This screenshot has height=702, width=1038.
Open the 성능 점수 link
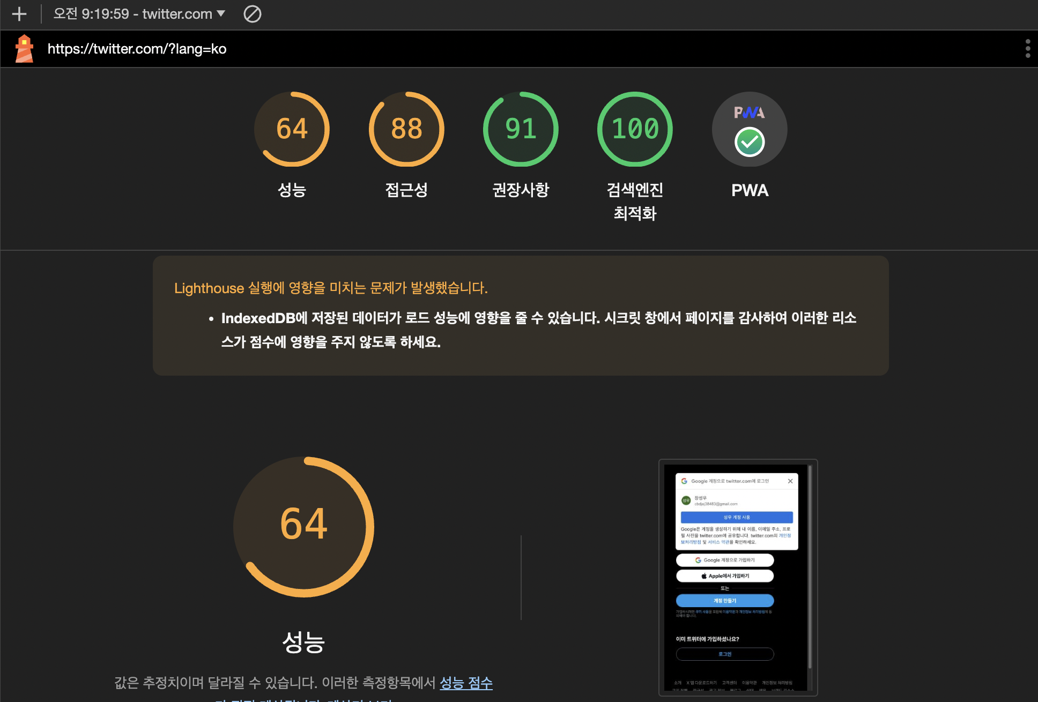click(466, 683)
